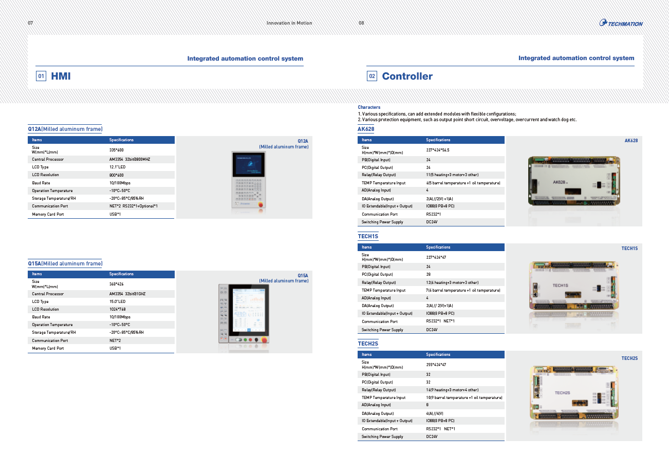Click the 02 section number box
669x457 pixels.
point(372,77)
